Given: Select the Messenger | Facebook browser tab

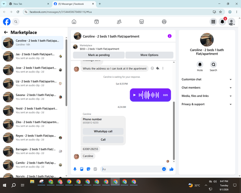Looking at the screenshot, I should point(74,4).
